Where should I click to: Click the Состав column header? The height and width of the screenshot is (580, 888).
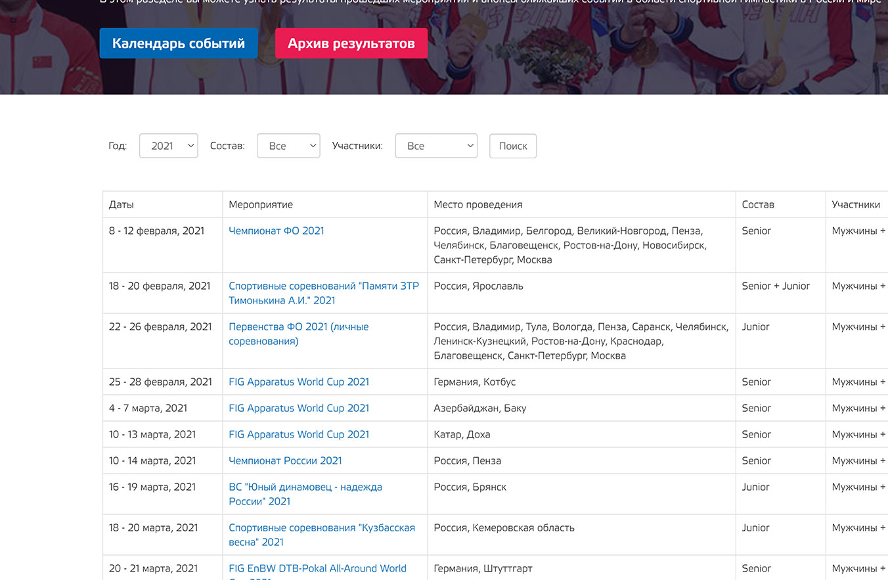point(758,204)
